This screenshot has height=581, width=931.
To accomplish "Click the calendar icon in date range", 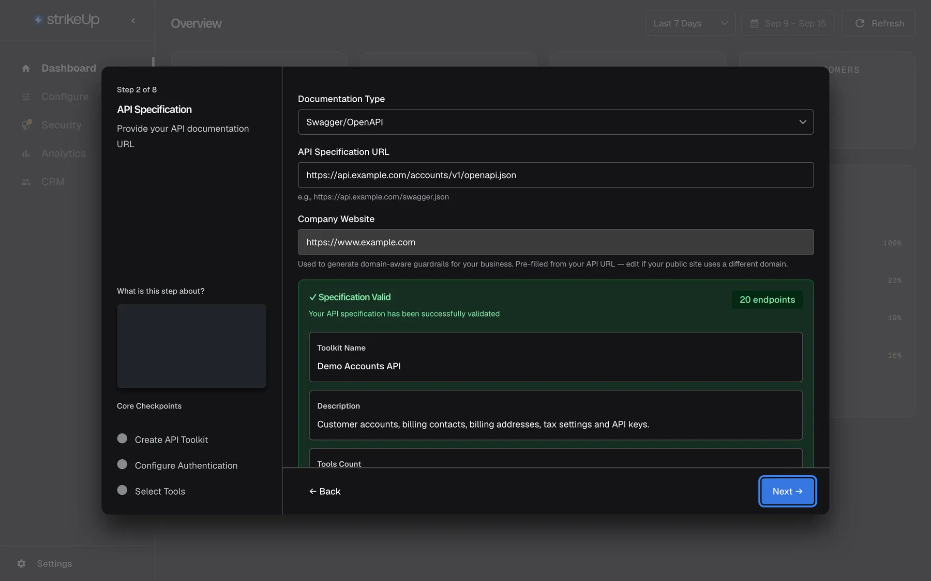I will tap(754, 23).
